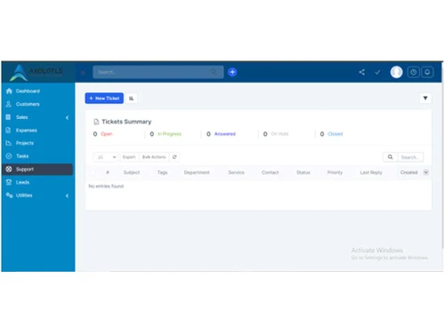The width and height of the screenshot is (445, 333).
Task: Expand the Sales submenu chevron
Action: (68, 117)
